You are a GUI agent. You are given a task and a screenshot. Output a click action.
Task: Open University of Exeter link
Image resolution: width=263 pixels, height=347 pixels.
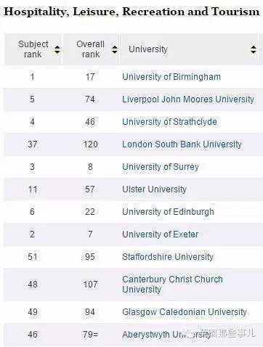161,234
